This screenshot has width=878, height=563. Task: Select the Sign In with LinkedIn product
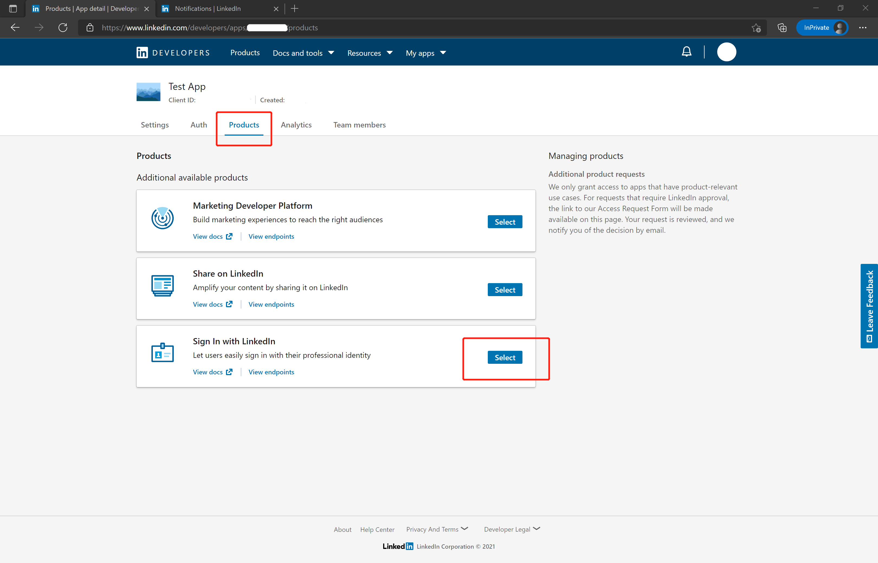[504, 357]
